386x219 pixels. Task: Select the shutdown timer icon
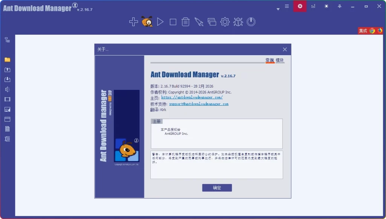251,22
